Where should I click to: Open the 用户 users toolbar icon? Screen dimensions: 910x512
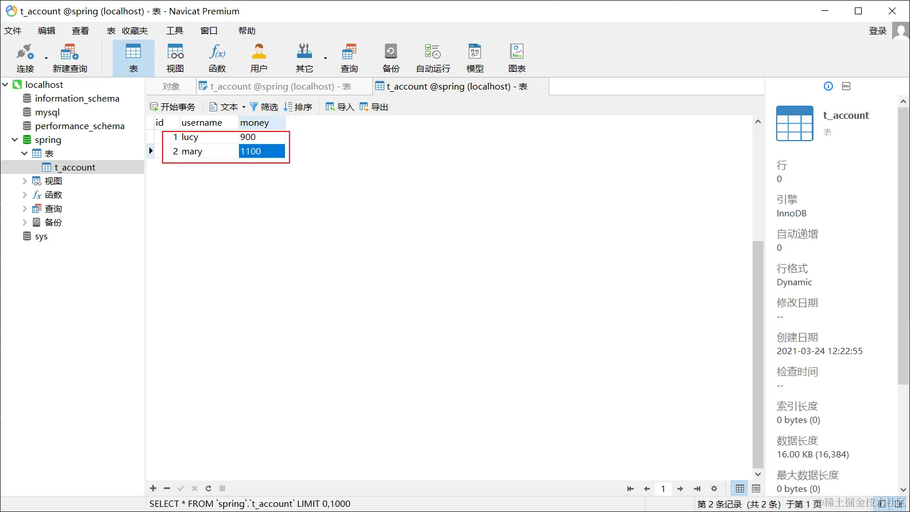pos(259,58)
